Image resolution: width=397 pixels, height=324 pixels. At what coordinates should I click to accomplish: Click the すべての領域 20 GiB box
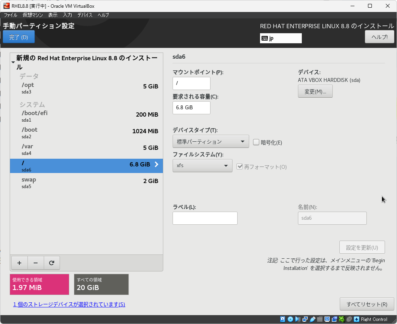(101, 284)
